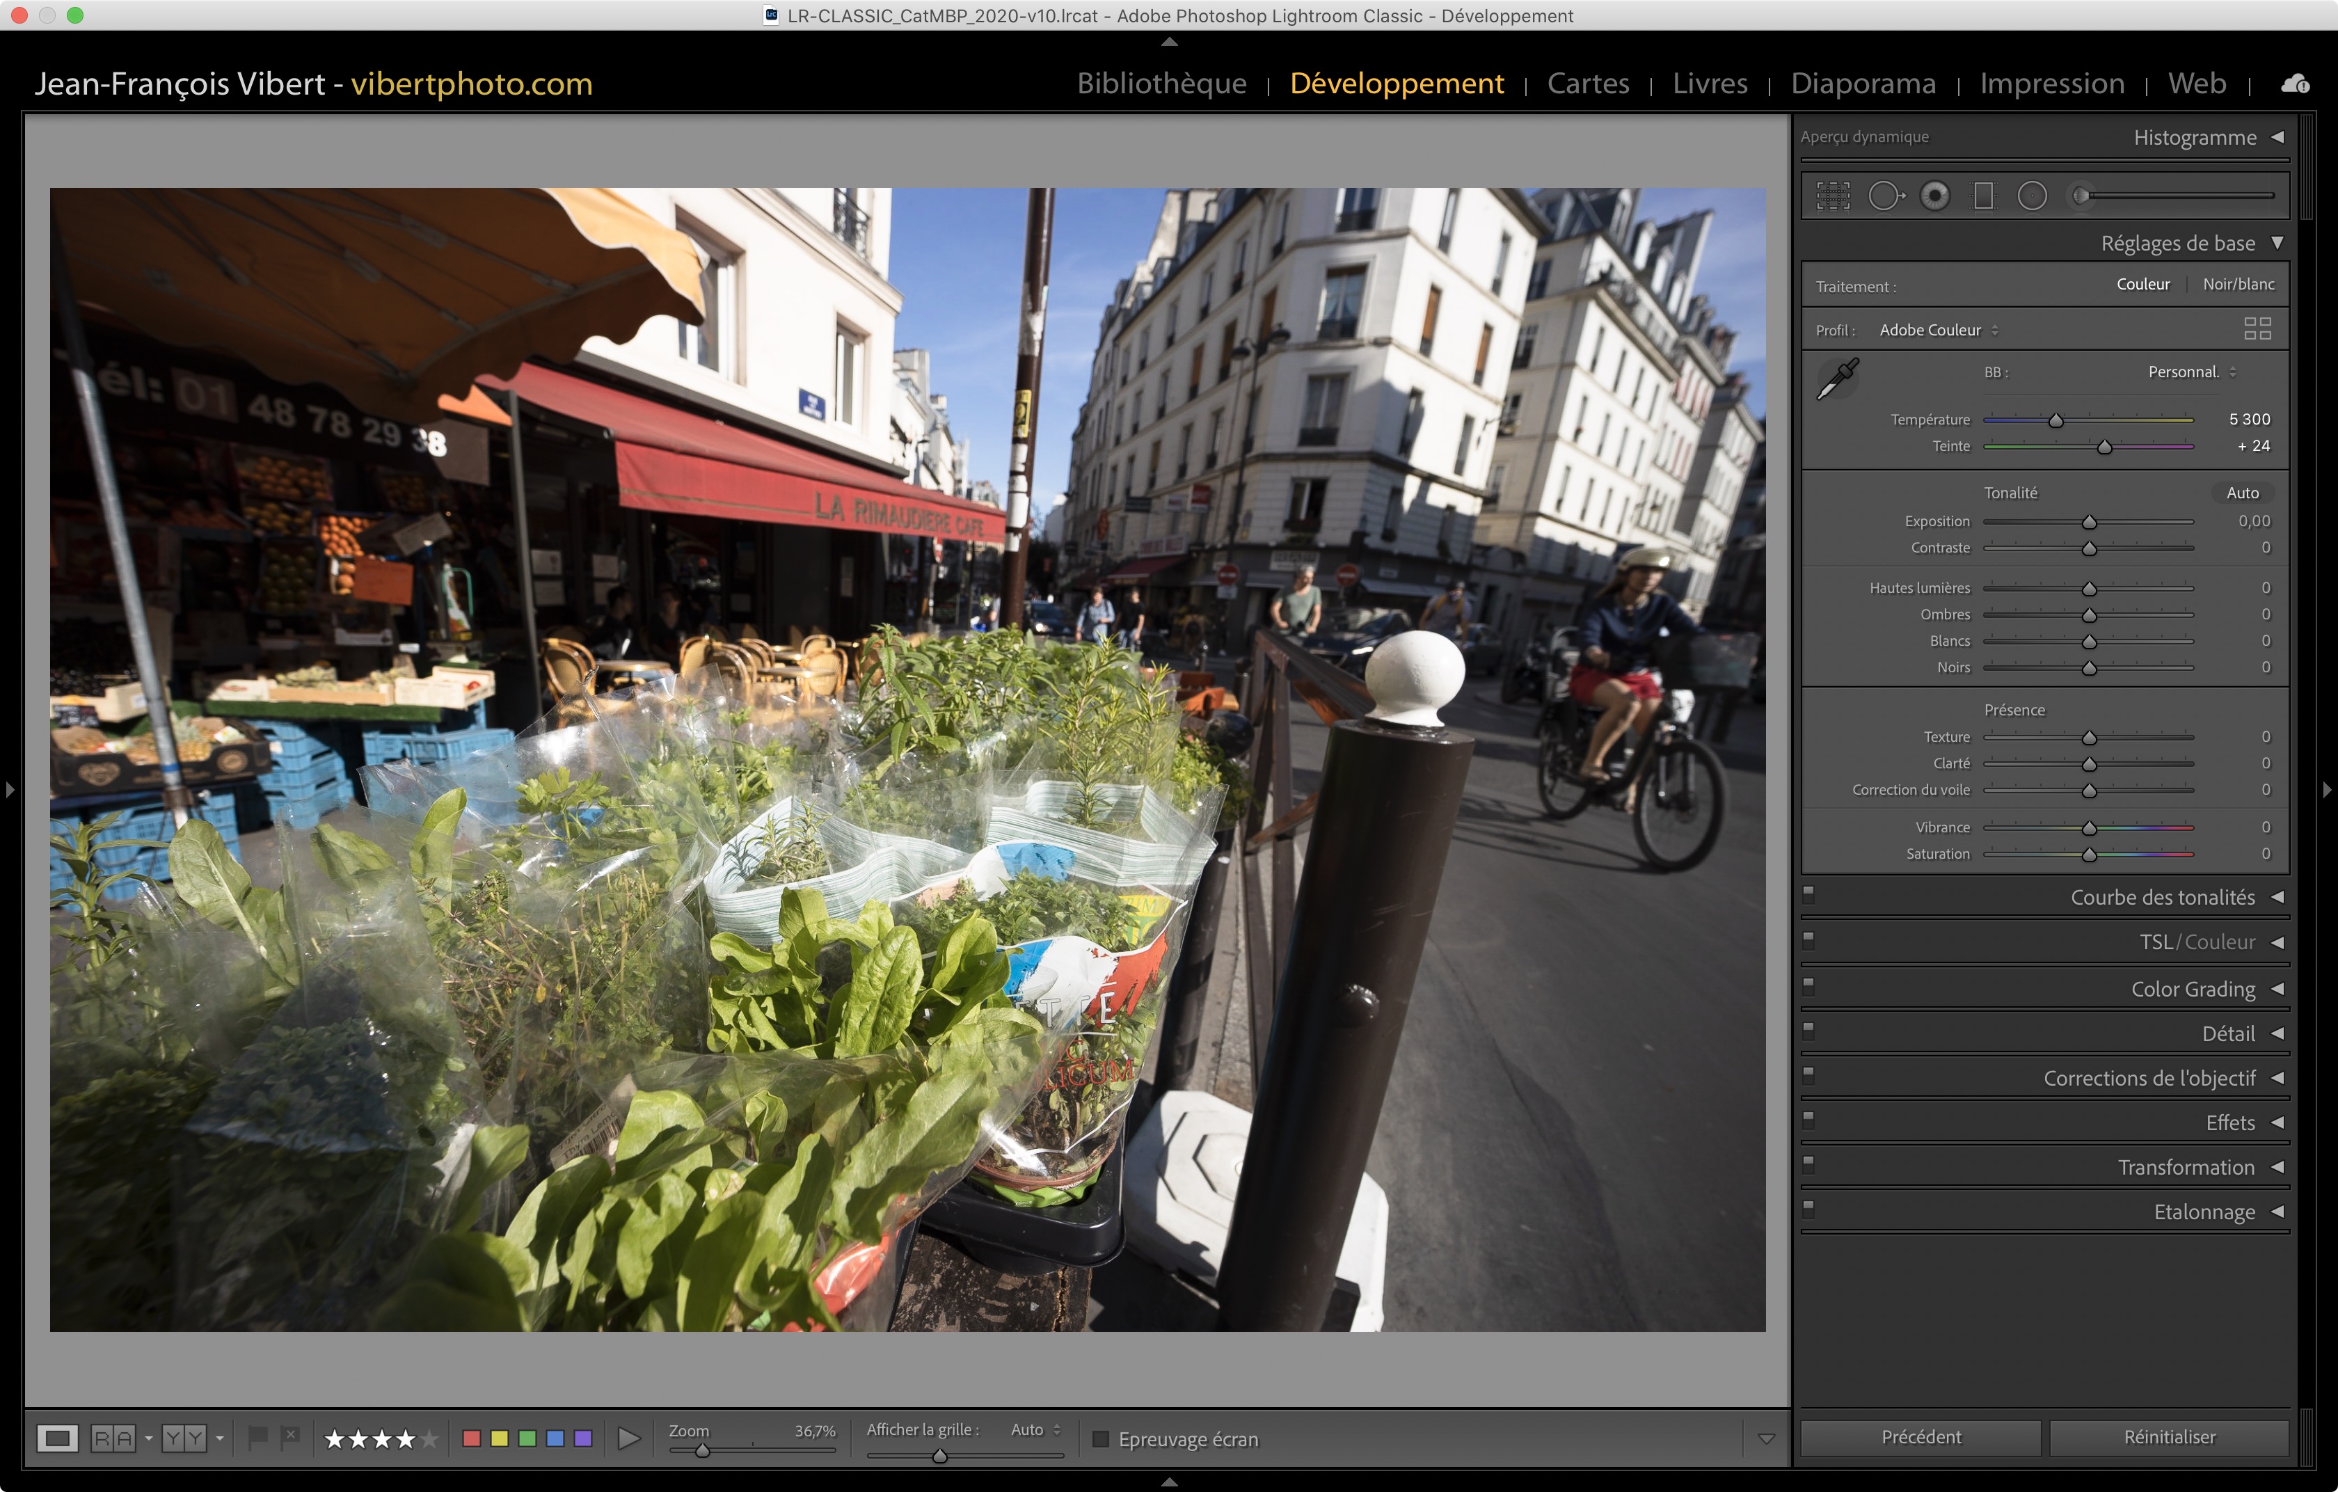
Task: Pick the white balance eyedropper
Action: click(x=1837, y=378)
